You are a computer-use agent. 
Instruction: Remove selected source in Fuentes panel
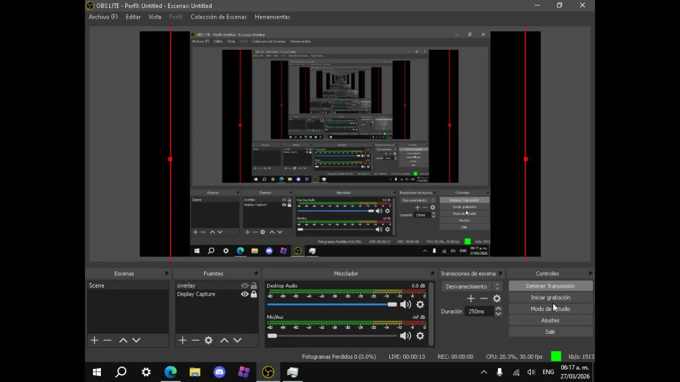click(x=195, y=340)
